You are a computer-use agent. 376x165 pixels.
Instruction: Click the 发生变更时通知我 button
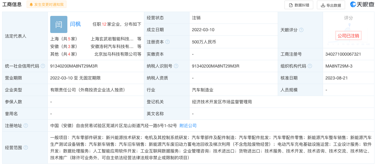[x=47, y=5]
